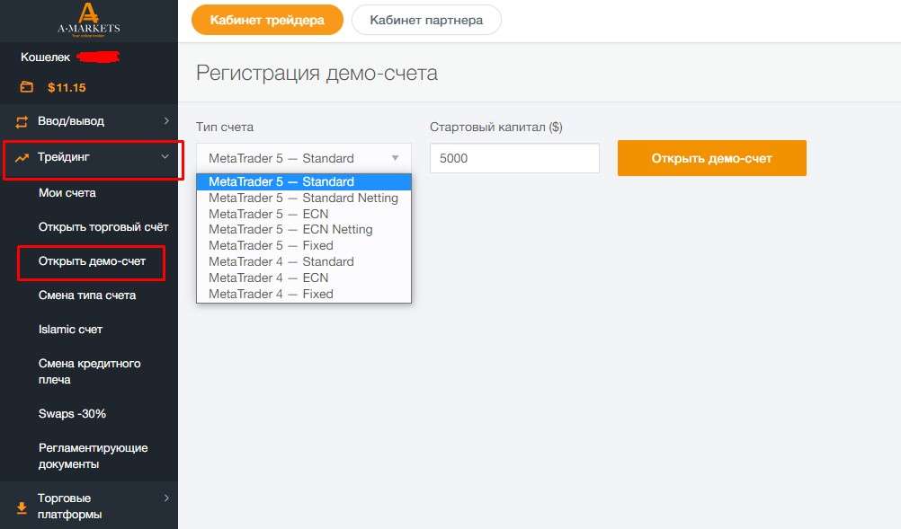Open Swaps -30% menu item
The width and height of the screenshot is (901, 529).
click(x=73, y=414)
